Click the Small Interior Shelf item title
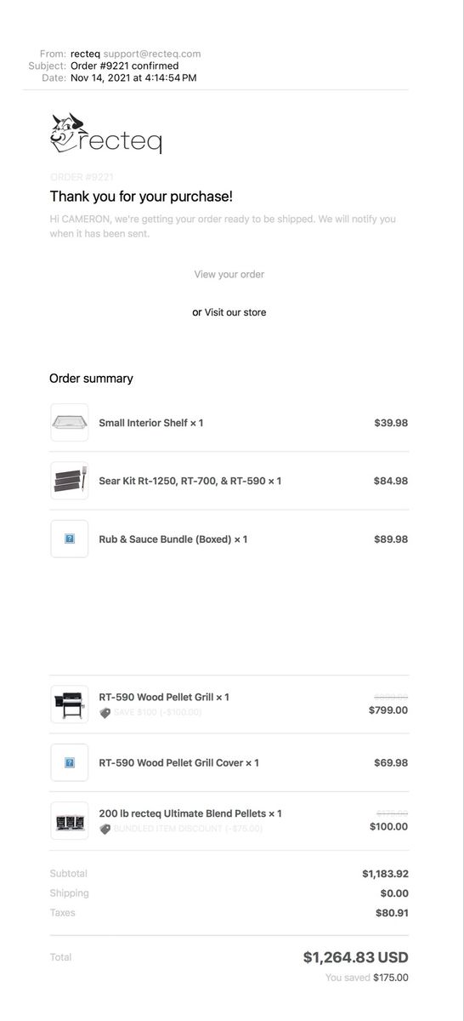 (x=151, y=423)
